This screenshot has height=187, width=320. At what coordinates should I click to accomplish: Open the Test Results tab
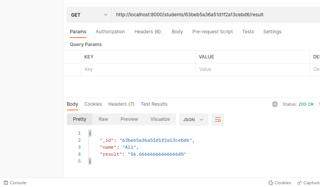pos(154,104)
